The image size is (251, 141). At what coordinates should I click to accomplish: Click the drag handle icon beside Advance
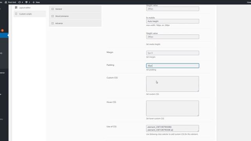(53, 23)
